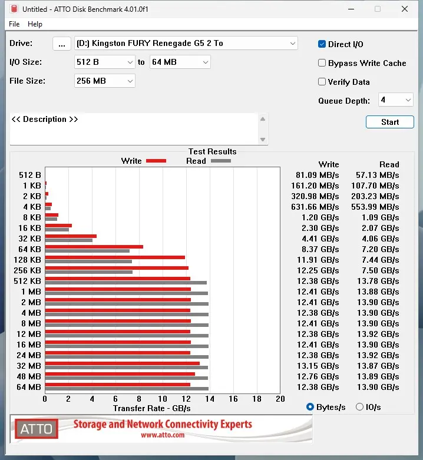This screenshot has height=460, width=423.
Task: Click the gray Read legend swatch
Action: point(221,161)
